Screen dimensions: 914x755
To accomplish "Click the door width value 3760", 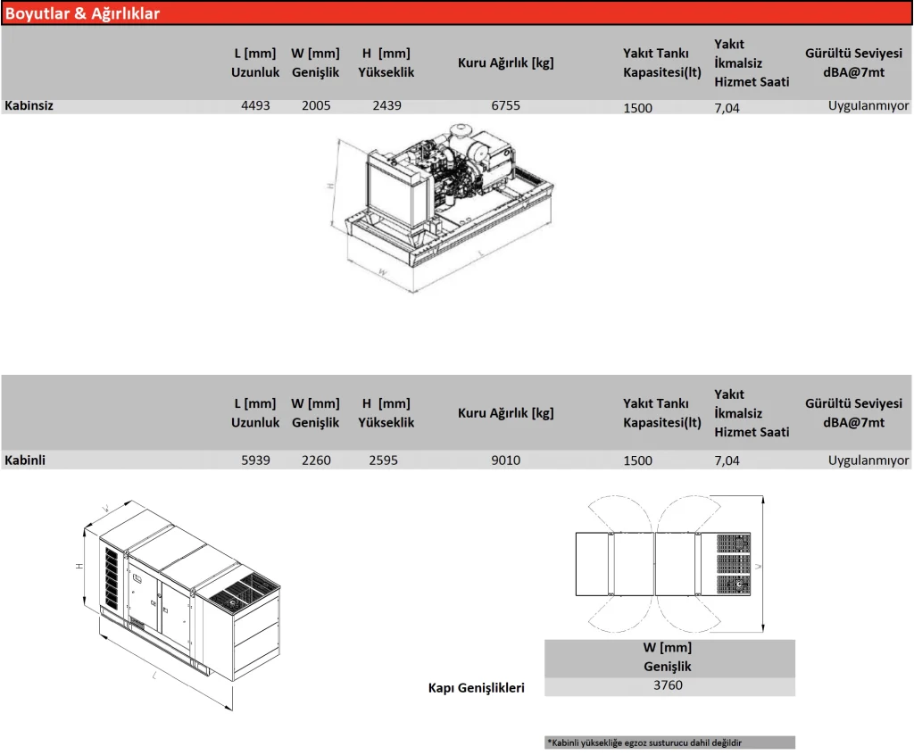I will [669, 685].
